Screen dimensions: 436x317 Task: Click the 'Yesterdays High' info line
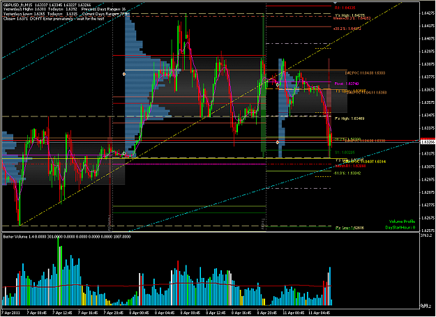click(65, 9)
